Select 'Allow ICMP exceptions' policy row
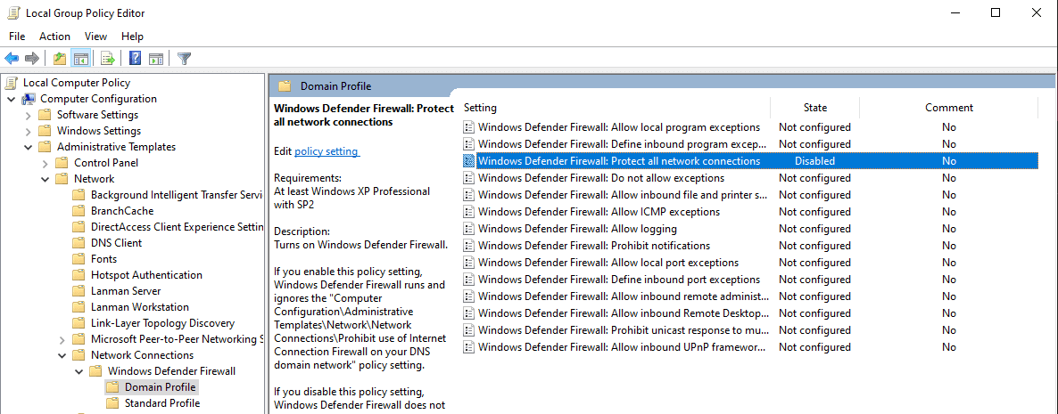Screen dimensions: 1058x414 click(x=598, y=212)
